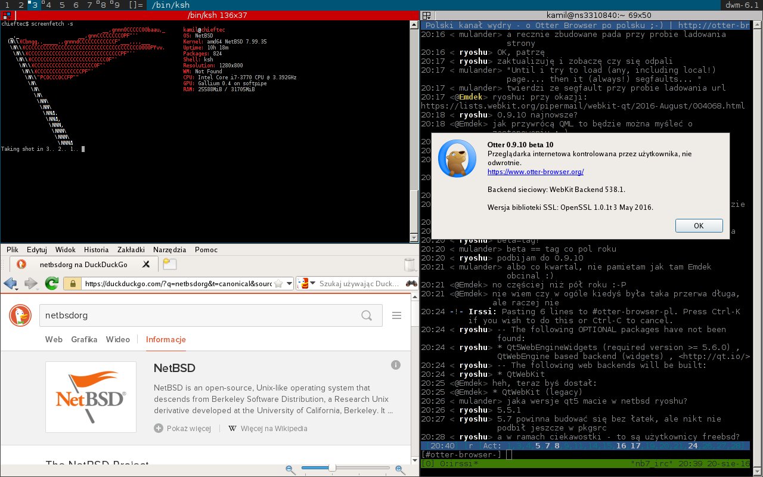Close the netbsdorg tab with the X
The image size is (763, 477).
[146, 264]
